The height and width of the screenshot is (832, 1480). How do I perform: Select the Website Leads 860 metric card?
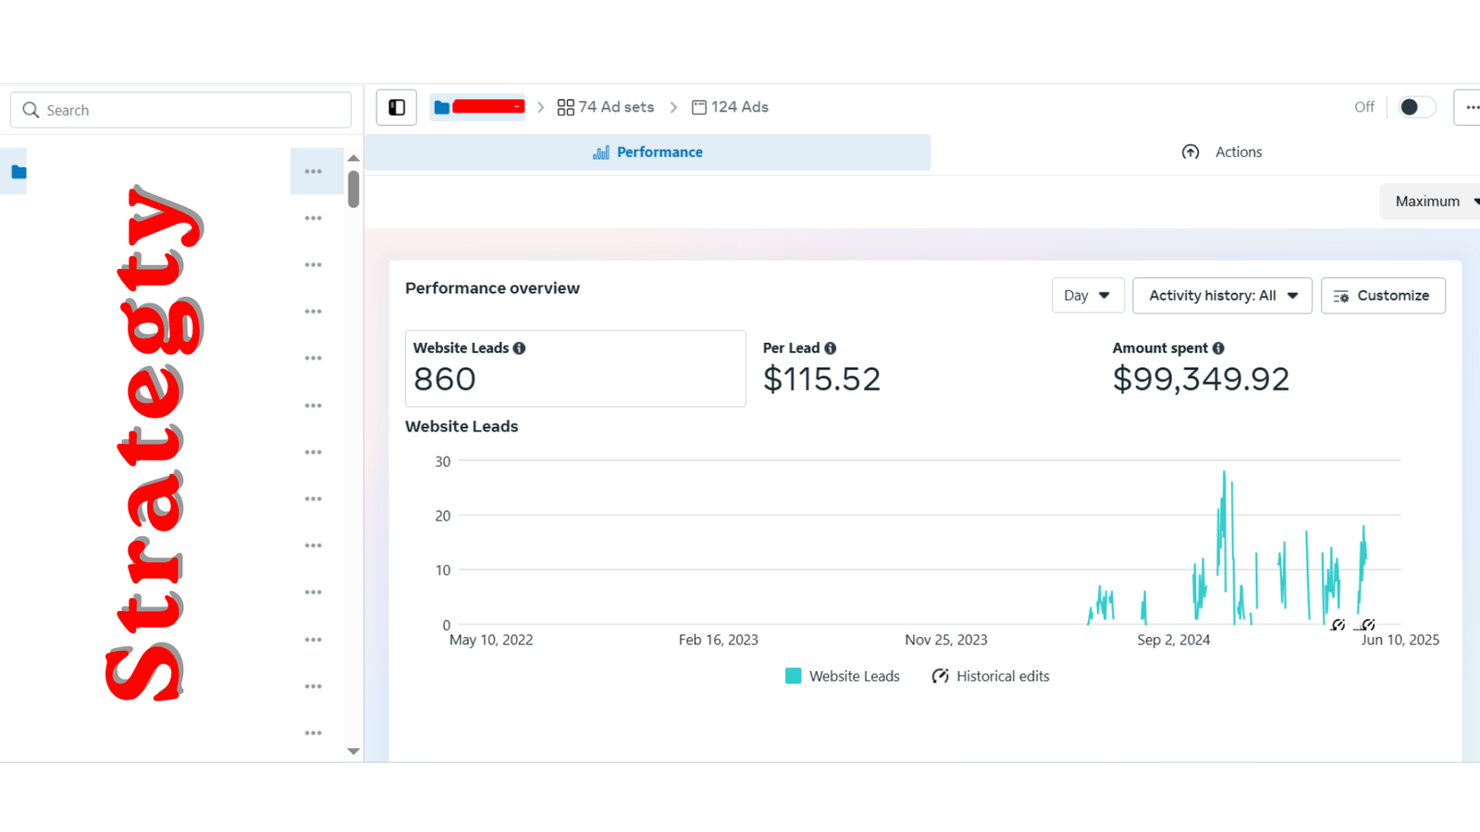pyautogui.click(x=575, y=368)
